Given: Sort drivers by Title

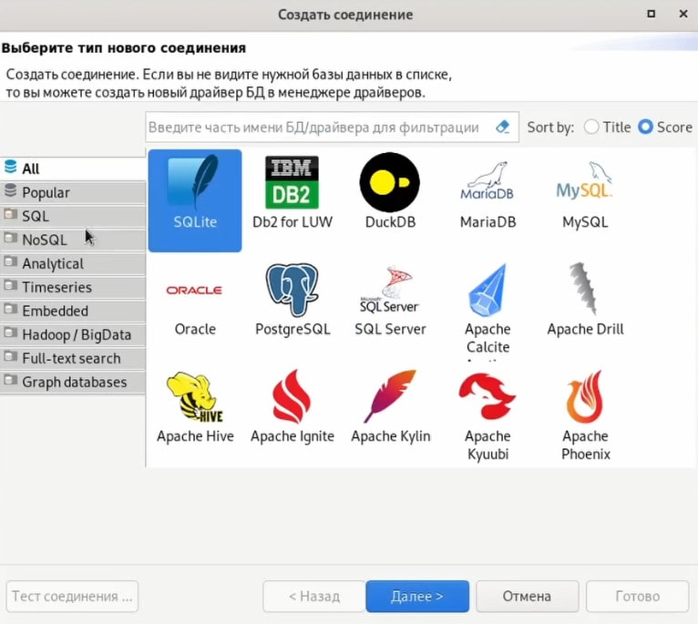Looking at the screenshot, I should click(x=607, y=128).
